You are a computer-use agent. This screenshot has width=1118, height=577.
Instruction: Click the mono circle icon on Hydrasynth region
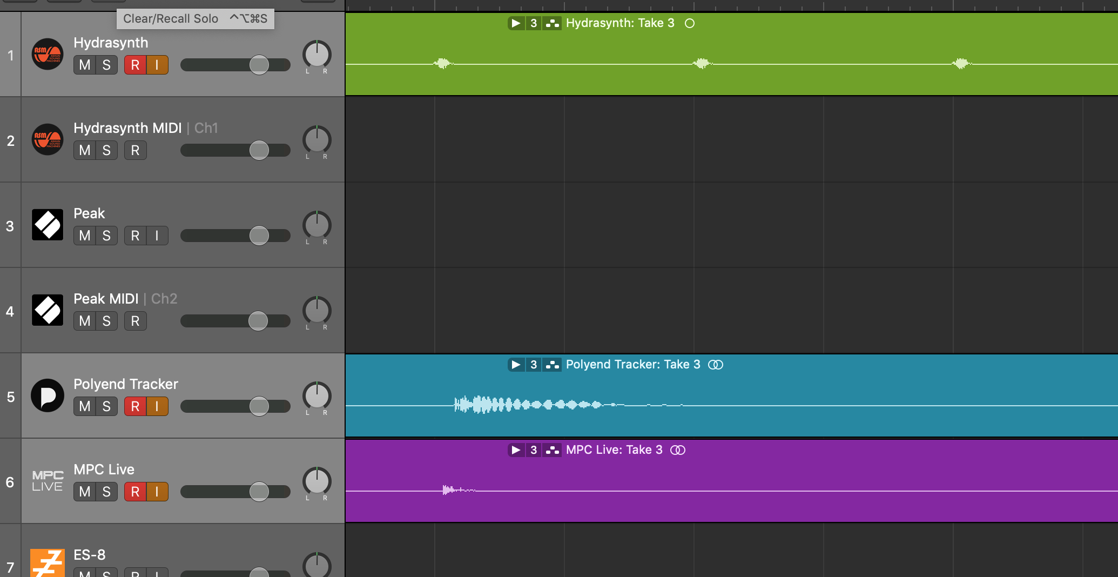click(x=690, y=23)
